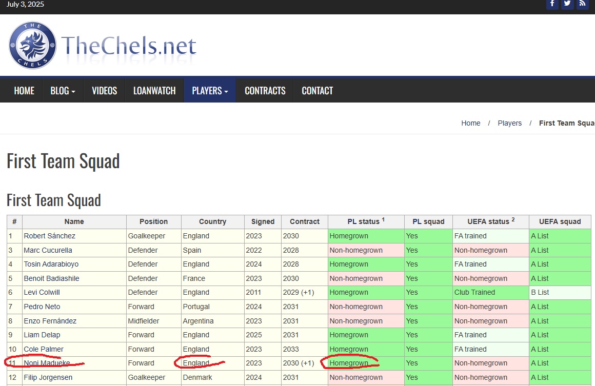Click the UEFA squad column header

pos(560,222)
